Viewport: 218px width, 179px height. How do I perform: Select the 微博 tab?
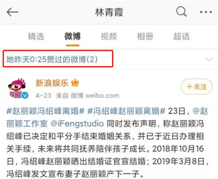(72, 36)
